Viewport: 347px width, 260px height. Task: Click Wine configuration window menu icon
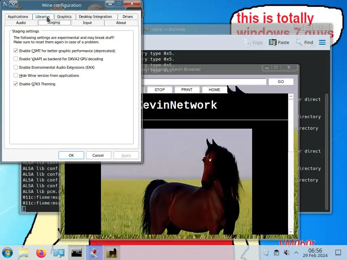tap(14, 3)
